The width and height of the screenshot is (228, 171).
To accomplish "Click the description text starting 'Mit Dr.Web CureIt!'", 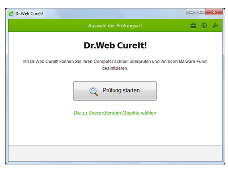I will tap(115, 65).
